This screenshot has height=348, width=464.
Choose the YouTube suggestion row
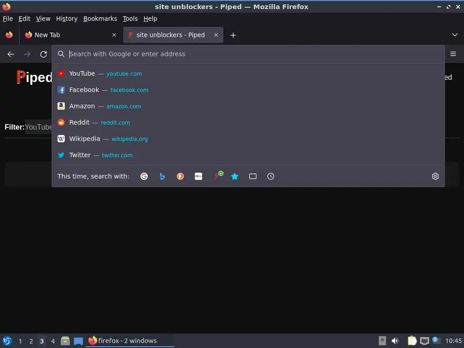tap(248, 73)
